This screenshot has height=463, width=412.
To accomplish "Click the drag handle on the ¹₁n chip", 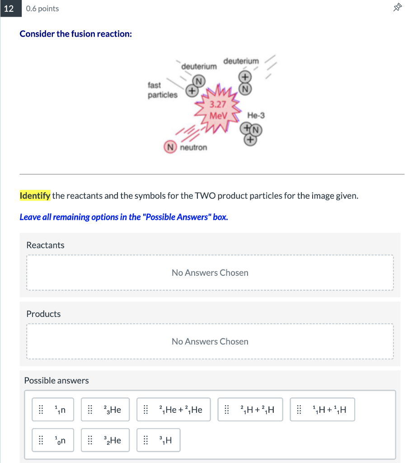I will [x=41, y=409].
